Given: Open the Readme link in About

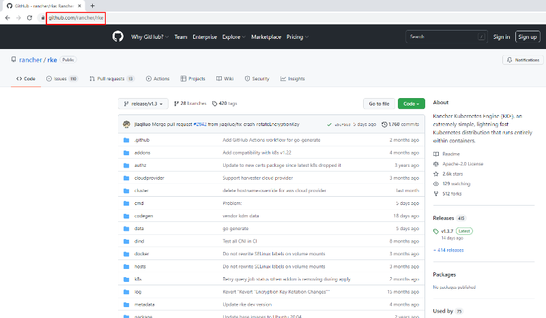Looking at the screenshot, I should 451,154.
